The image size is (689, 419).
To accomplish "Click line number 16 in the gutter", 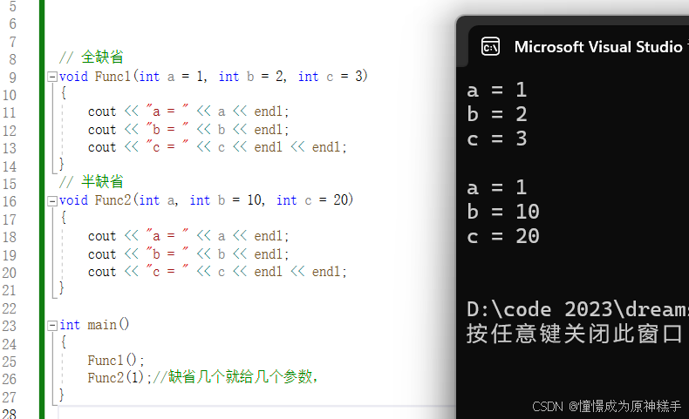I will click(10, 202).
